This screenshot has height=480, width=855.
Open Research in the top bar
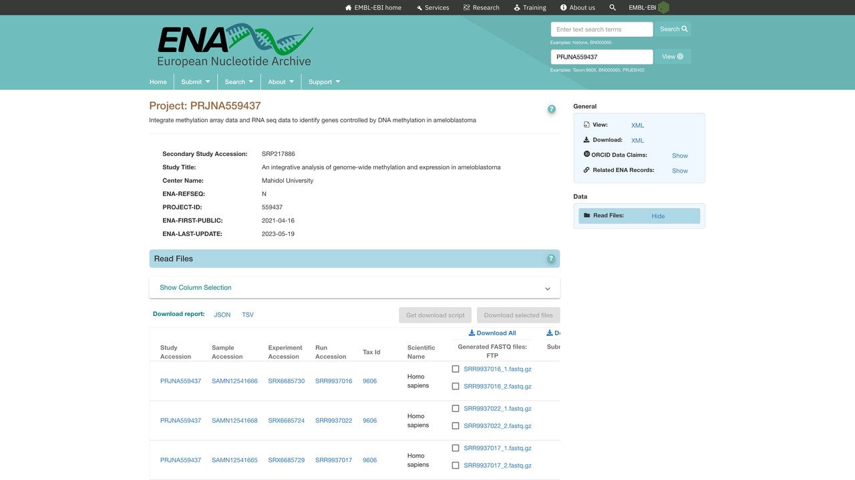(481, 7)
